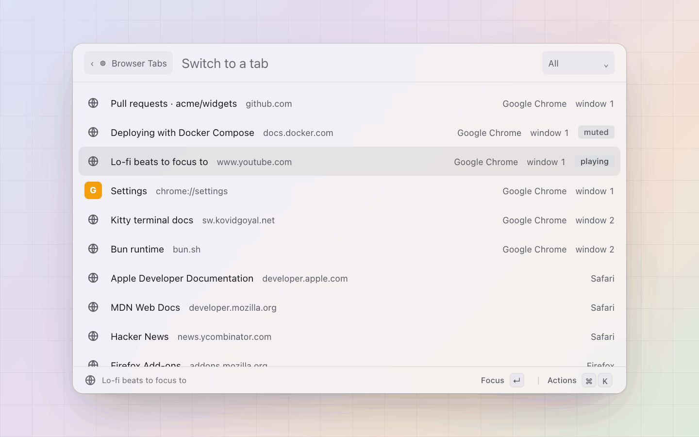The image size is (699, 437).
Task: Click www.youtube.com URL text
Action: pyautogui.click(x=254, y=162)
